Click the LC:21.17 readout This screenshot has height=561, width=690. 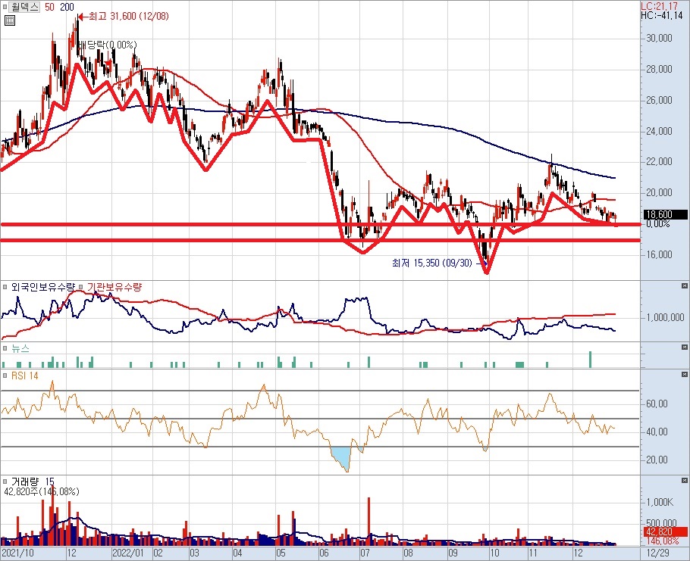coord(659,6)
